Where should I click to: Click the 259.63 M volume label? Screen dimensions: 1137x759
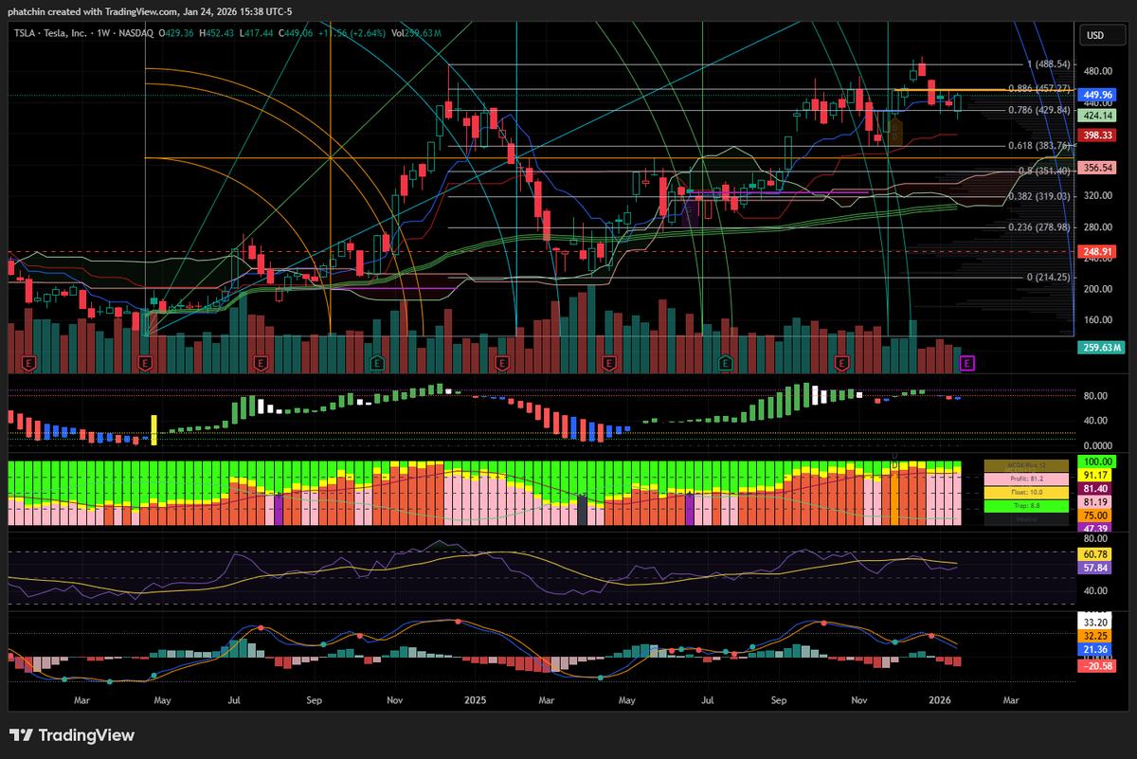[x=1102, y=348]
